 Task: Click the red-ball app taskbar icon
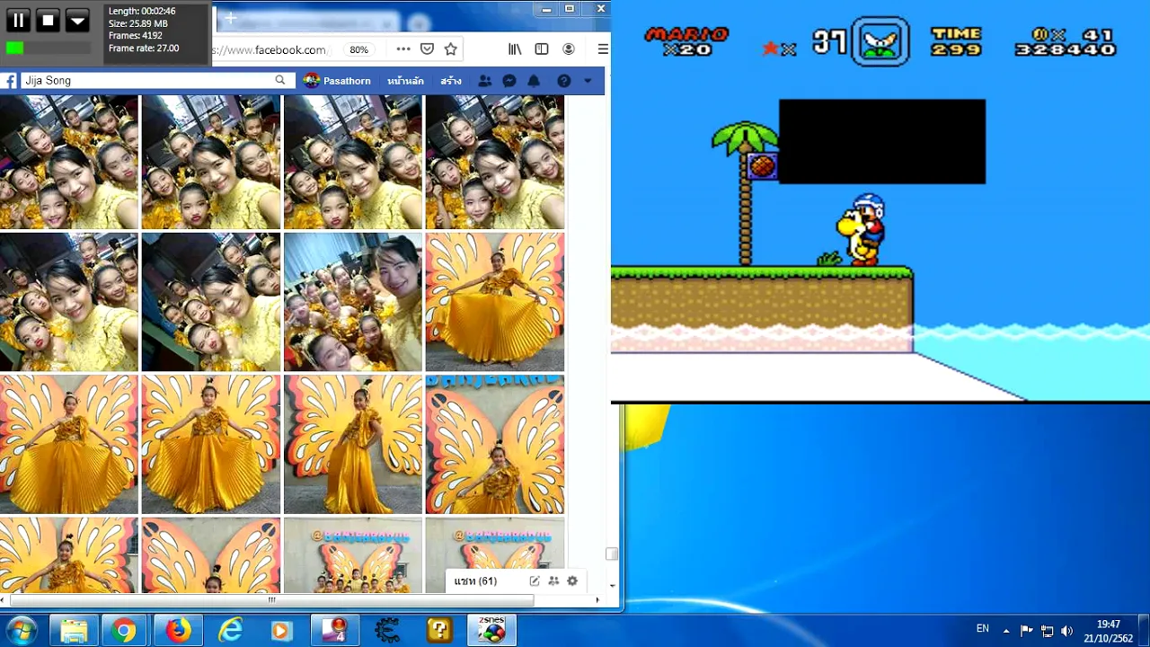click(335, 631)
